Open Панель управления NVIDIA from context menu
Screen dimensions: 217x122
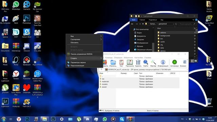pos(84,54)
